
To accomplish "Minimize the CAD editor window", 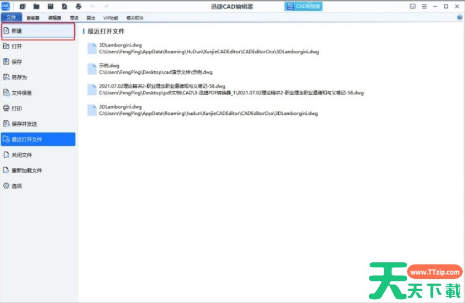I will pyautogui.click(x=435, y=6).
